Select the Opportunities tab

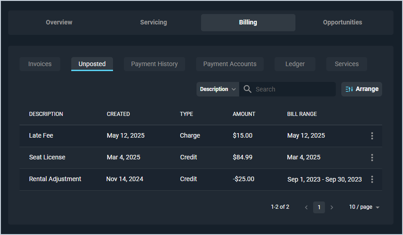(x=343, y=22)
